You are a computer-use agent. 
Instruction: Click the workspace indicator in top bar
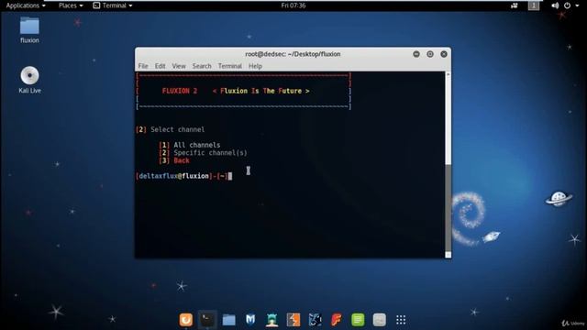(x=534, y=5)
